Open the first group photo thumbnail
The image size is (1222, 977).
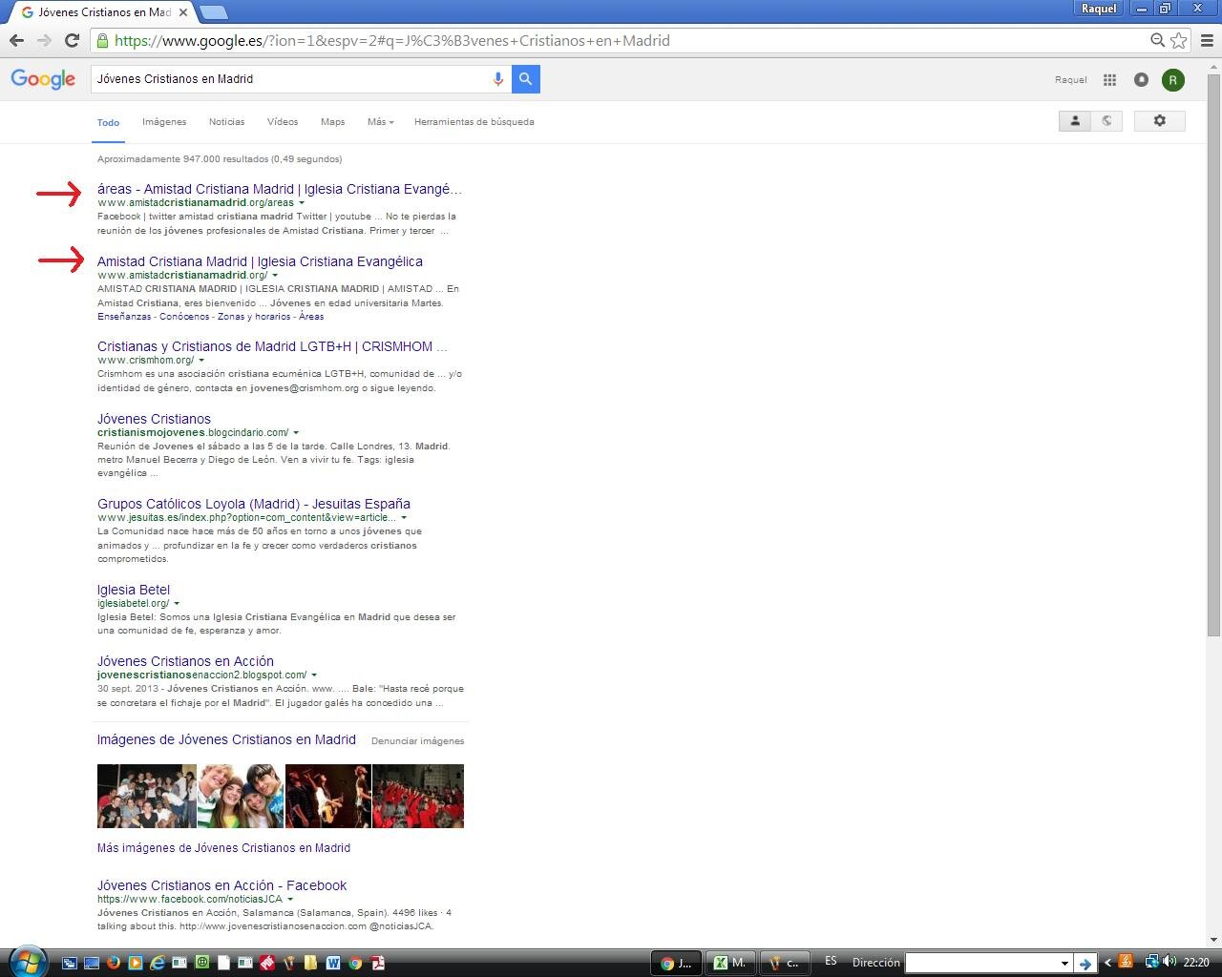point(146,796)
